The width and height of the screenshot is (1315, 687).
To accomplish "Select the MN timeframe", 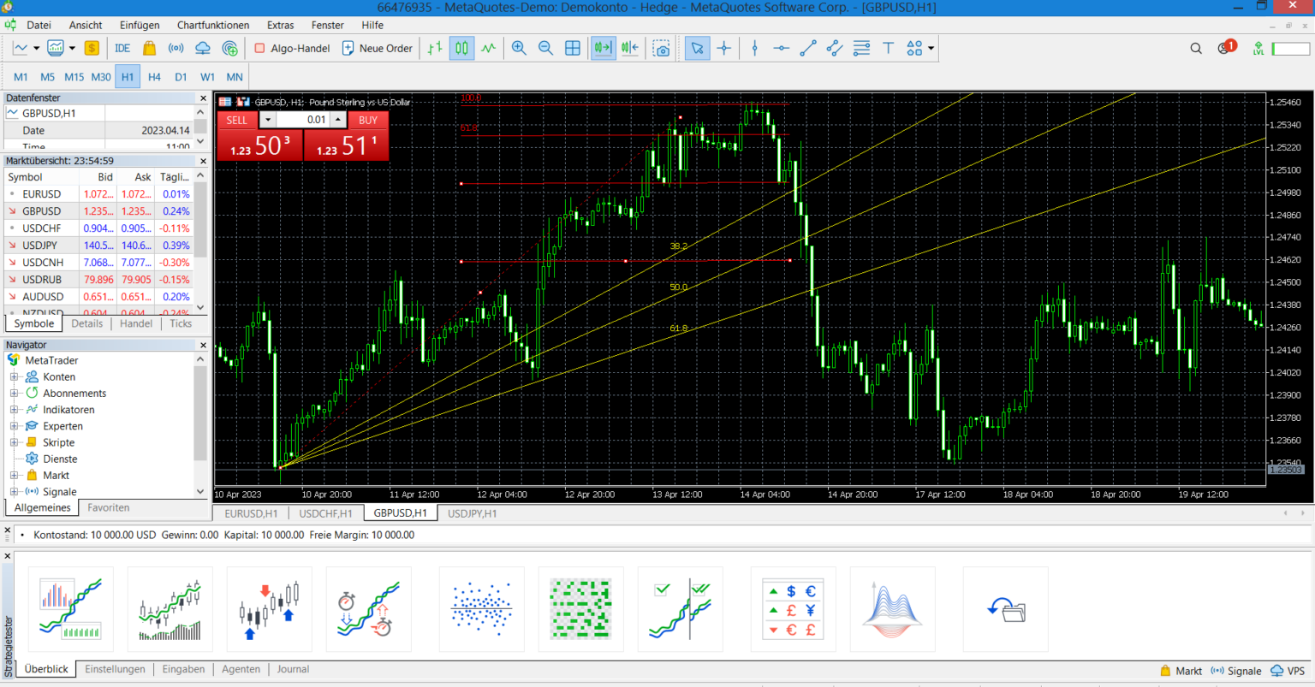I will [235, 77].
